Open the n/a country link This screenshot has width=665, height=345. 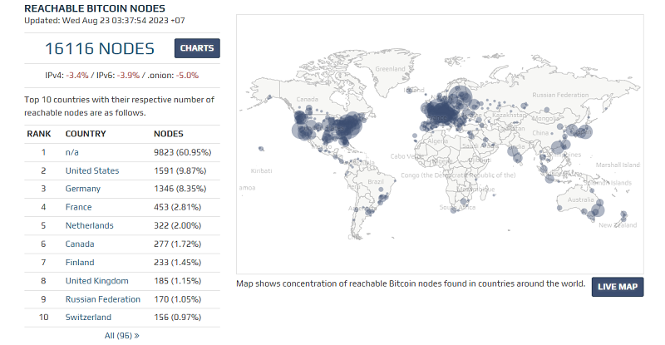tap(72, 152)
